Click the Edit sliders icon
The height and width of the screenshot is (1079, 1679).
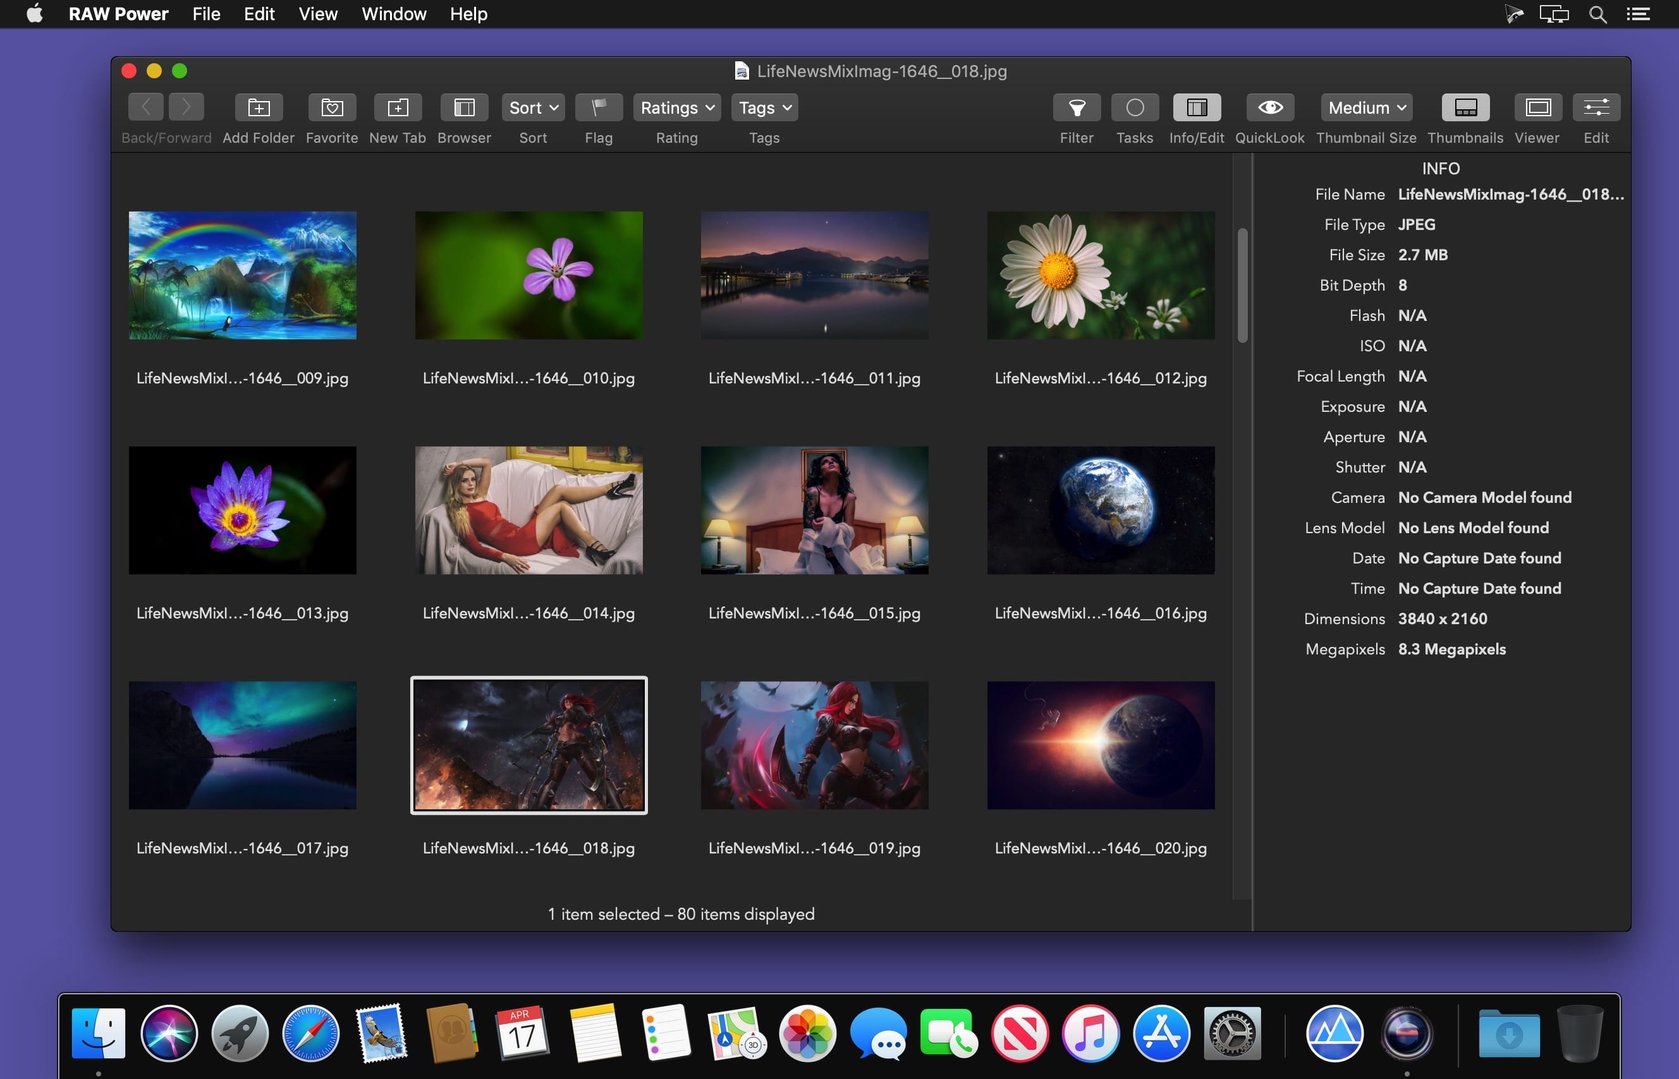[x=1596, y=107]
